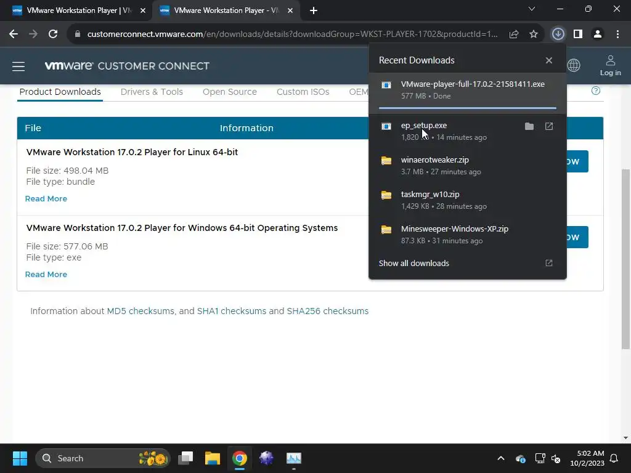Click the Log in user icon
631x473 pixels.
[611, 65]
